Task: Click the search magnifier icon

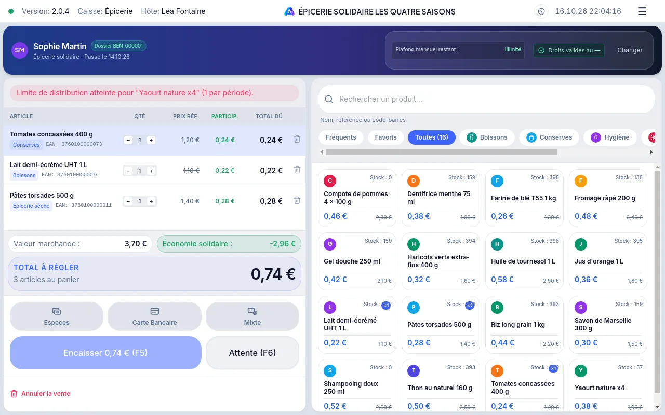Action: pos(329,99)
